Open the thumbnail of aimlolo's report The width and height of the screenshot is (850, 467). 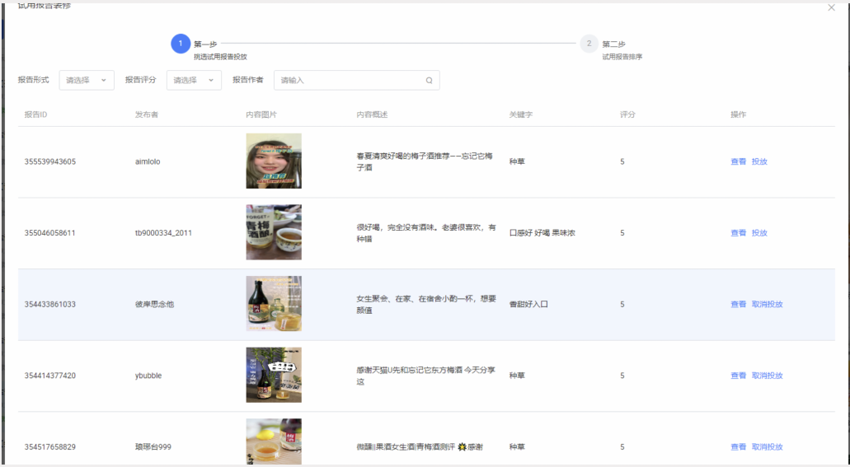(274, 161)
